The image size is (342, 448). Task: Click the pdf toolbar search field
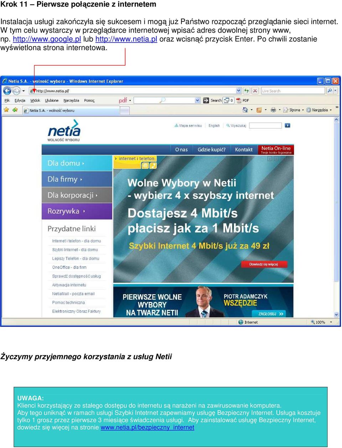164,100
